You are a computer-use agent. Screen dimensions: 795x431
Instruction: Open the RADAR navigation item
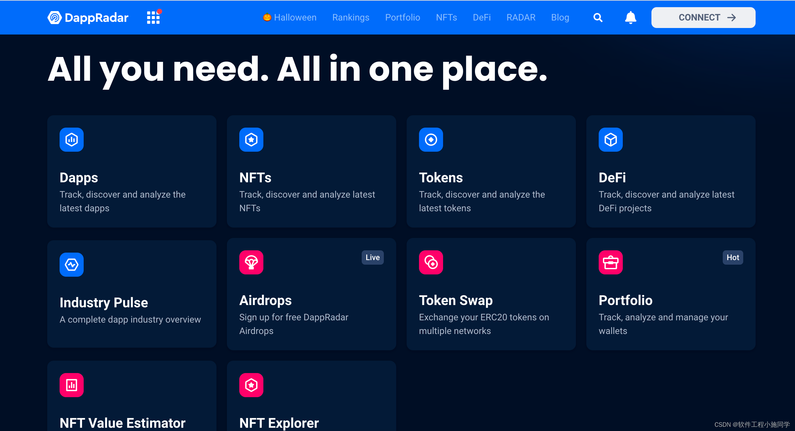(521, 18)
